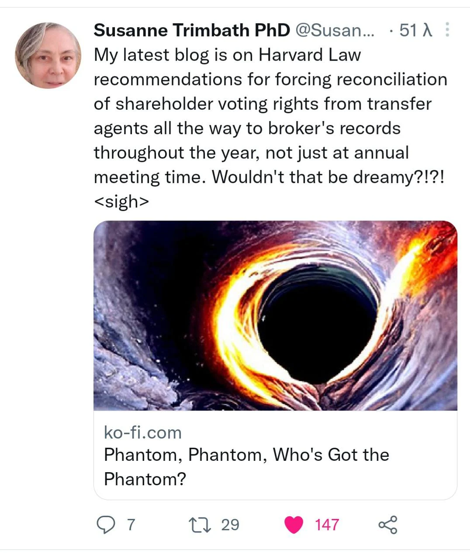Open the ko-fi.com link

(142, 433)
